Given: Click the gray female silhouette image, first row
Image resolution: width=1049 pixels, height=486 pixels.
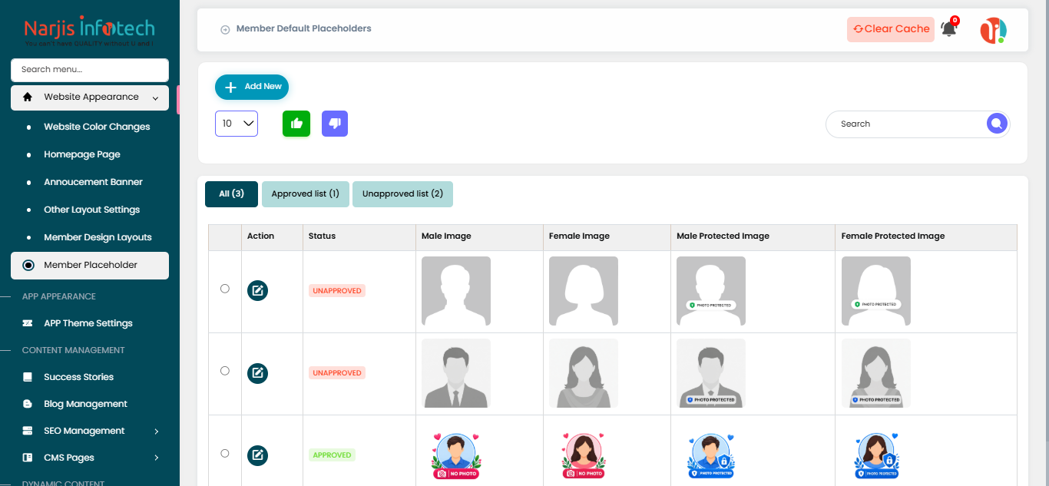Looking at the screenshot, I should pos(584,291).
